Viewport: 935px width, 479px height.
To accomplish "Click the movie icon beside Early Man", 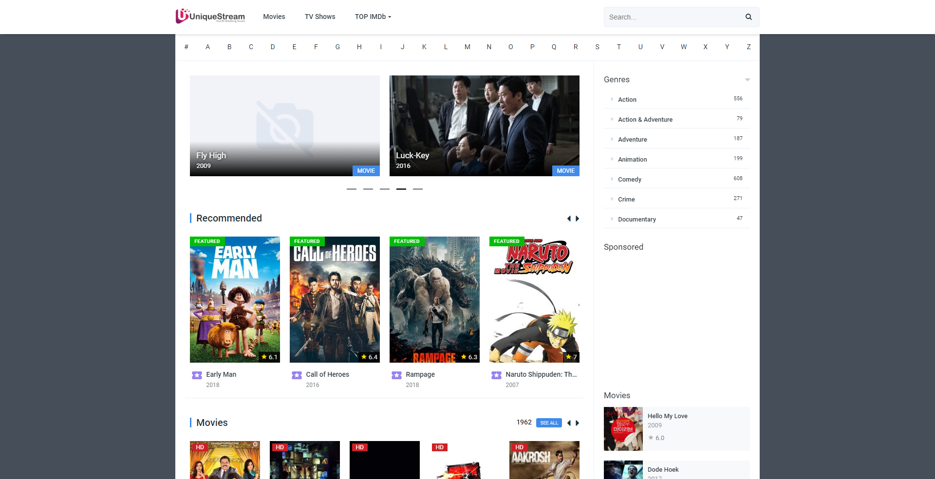I will click(x=197, y=375).
